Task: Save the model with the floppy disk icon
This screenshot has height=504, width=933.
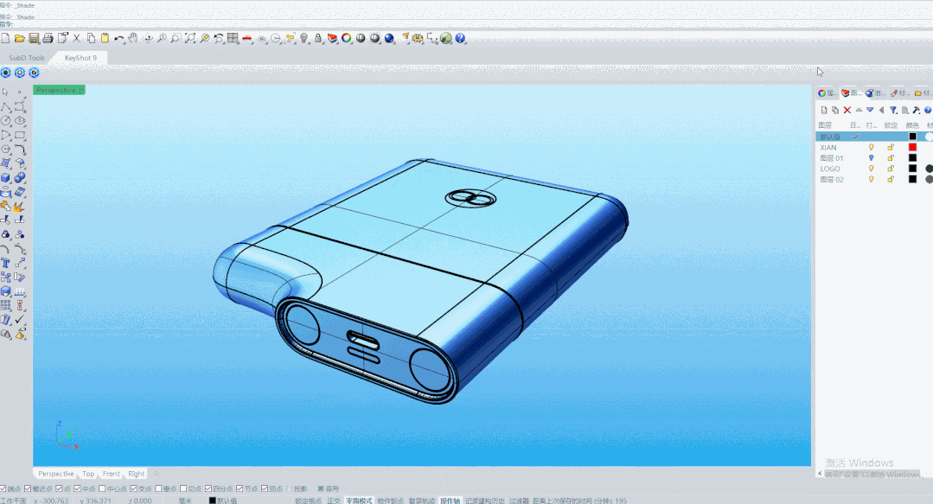Action: (34, 38)
